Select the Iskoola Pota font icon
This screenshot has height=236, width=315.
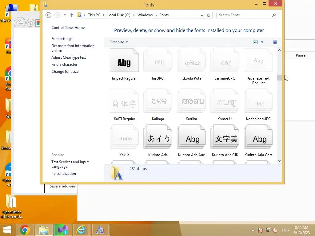(191, 60)
